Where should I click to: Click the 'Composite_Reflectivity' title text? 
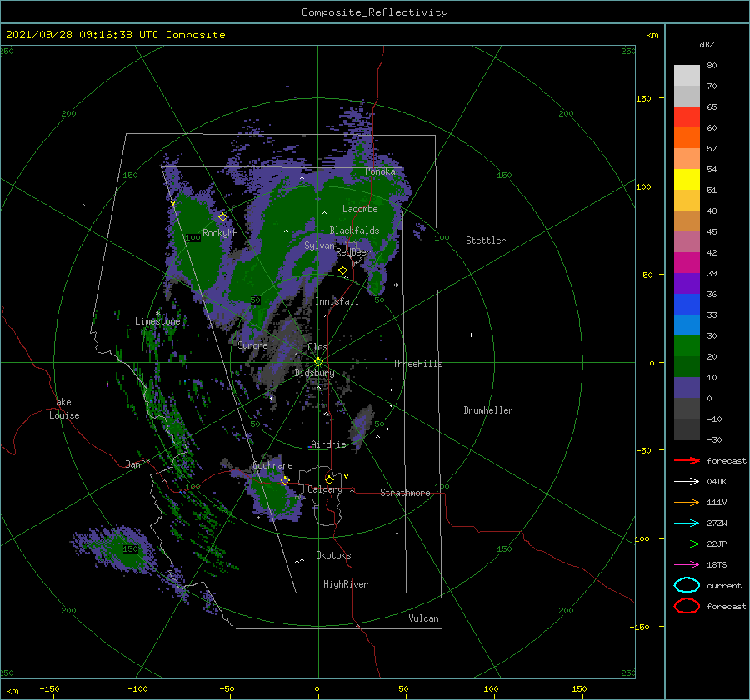pyautogui.click(x=375, y=12)
